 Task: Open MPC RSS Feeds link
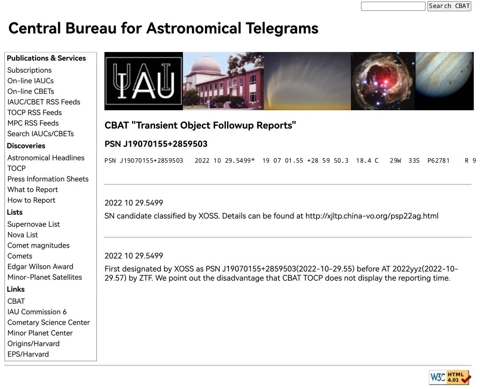click(33, 123)
